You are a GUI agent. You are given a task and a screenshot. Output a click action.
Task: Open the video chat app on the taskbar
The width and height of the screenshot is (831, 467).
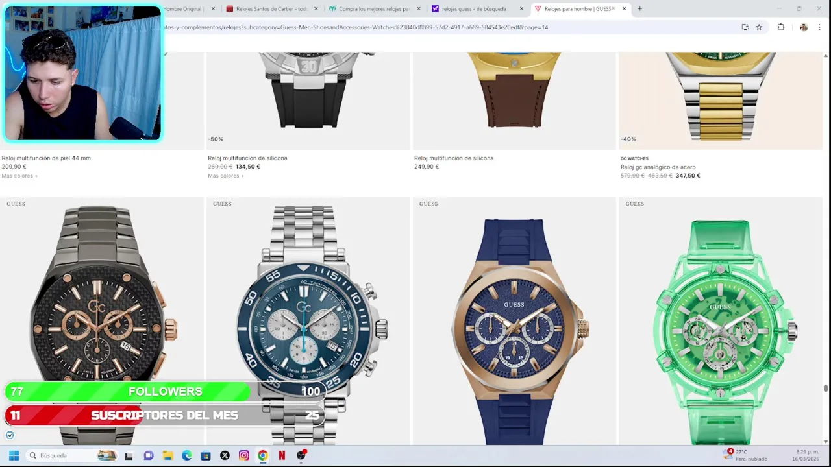tap(148, 455)
